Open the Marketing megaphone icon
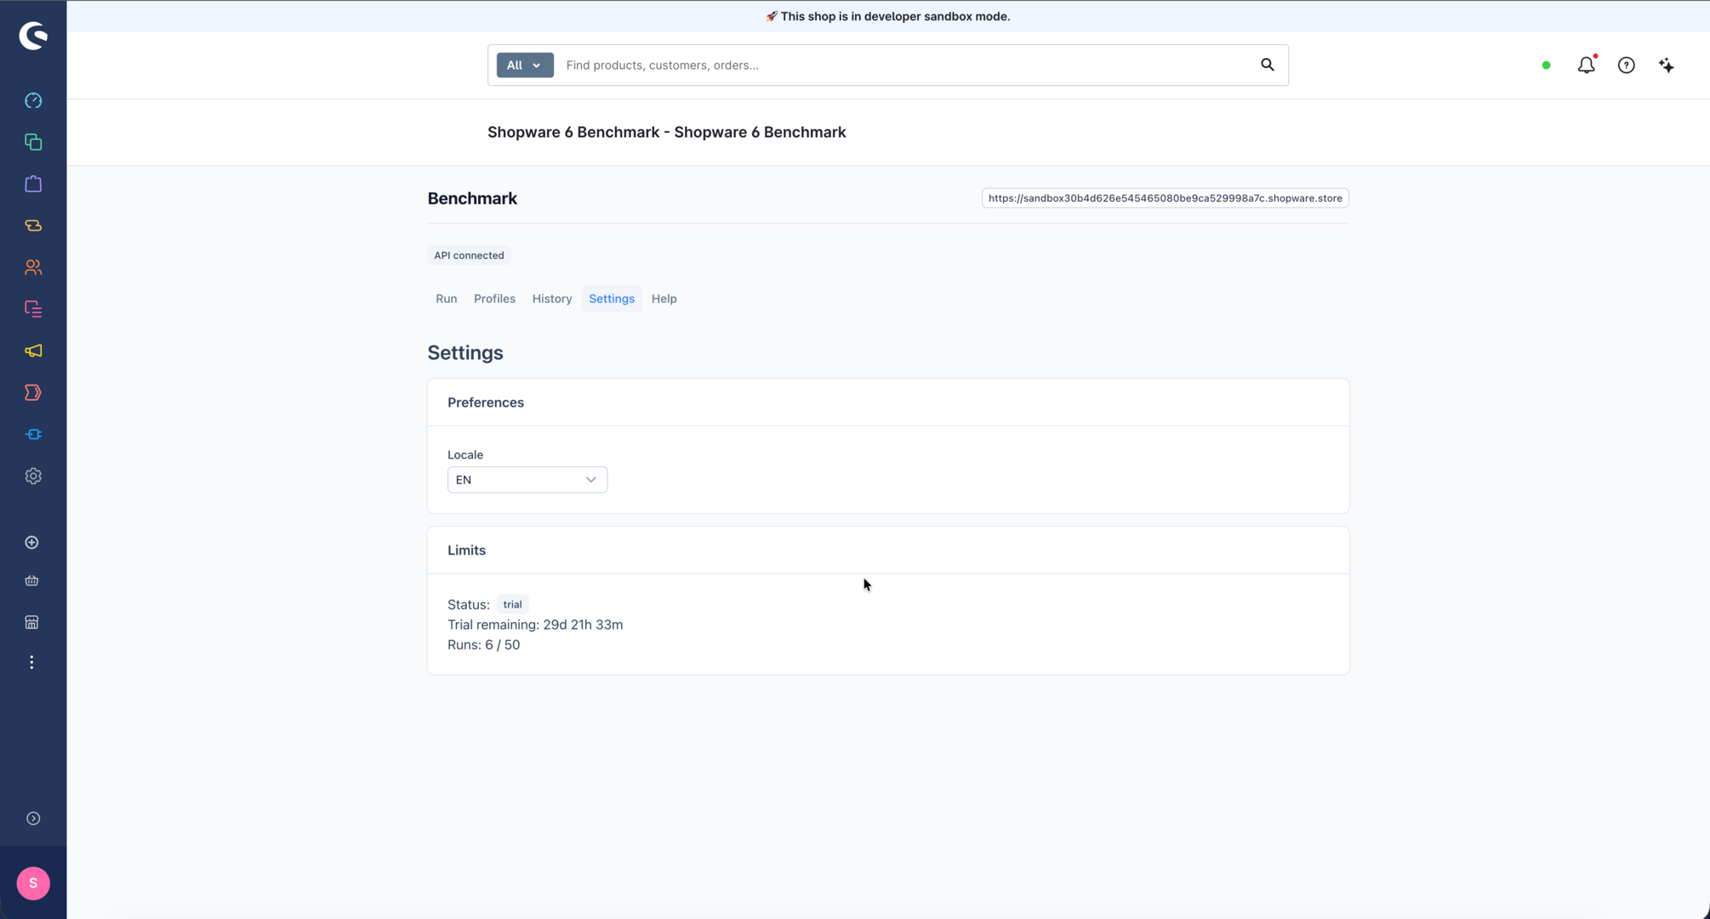 pos(33,351)
